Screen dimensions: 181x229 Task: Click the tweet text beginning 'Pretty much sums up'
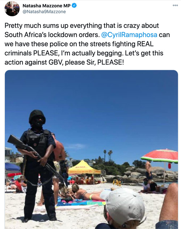(87, 44)
